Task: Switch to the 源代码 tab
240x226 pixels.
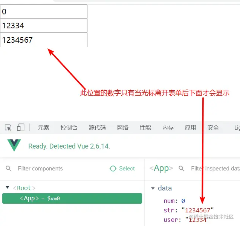Action: pyautogui.click(x=97, y=128)
